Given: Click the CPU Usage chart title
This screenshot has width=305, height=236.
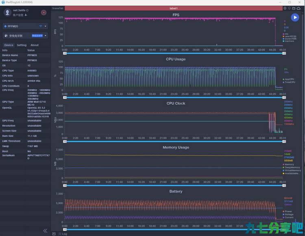Looking at the screenshot, I should [176, 59].
